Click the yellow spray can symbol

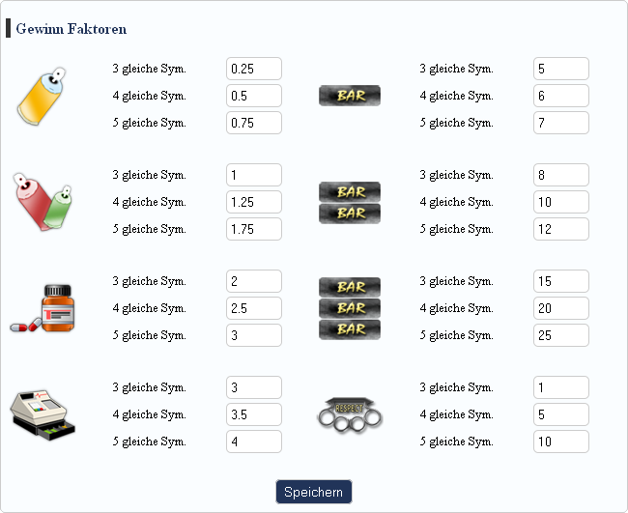point(43,96)
